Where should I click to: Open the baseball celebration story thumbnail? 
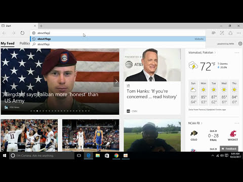coord(29,135)
